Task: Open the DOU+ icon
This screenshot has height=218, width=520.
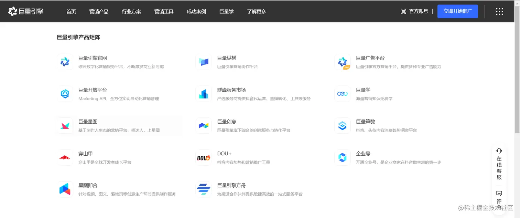Action: (204, 157)
